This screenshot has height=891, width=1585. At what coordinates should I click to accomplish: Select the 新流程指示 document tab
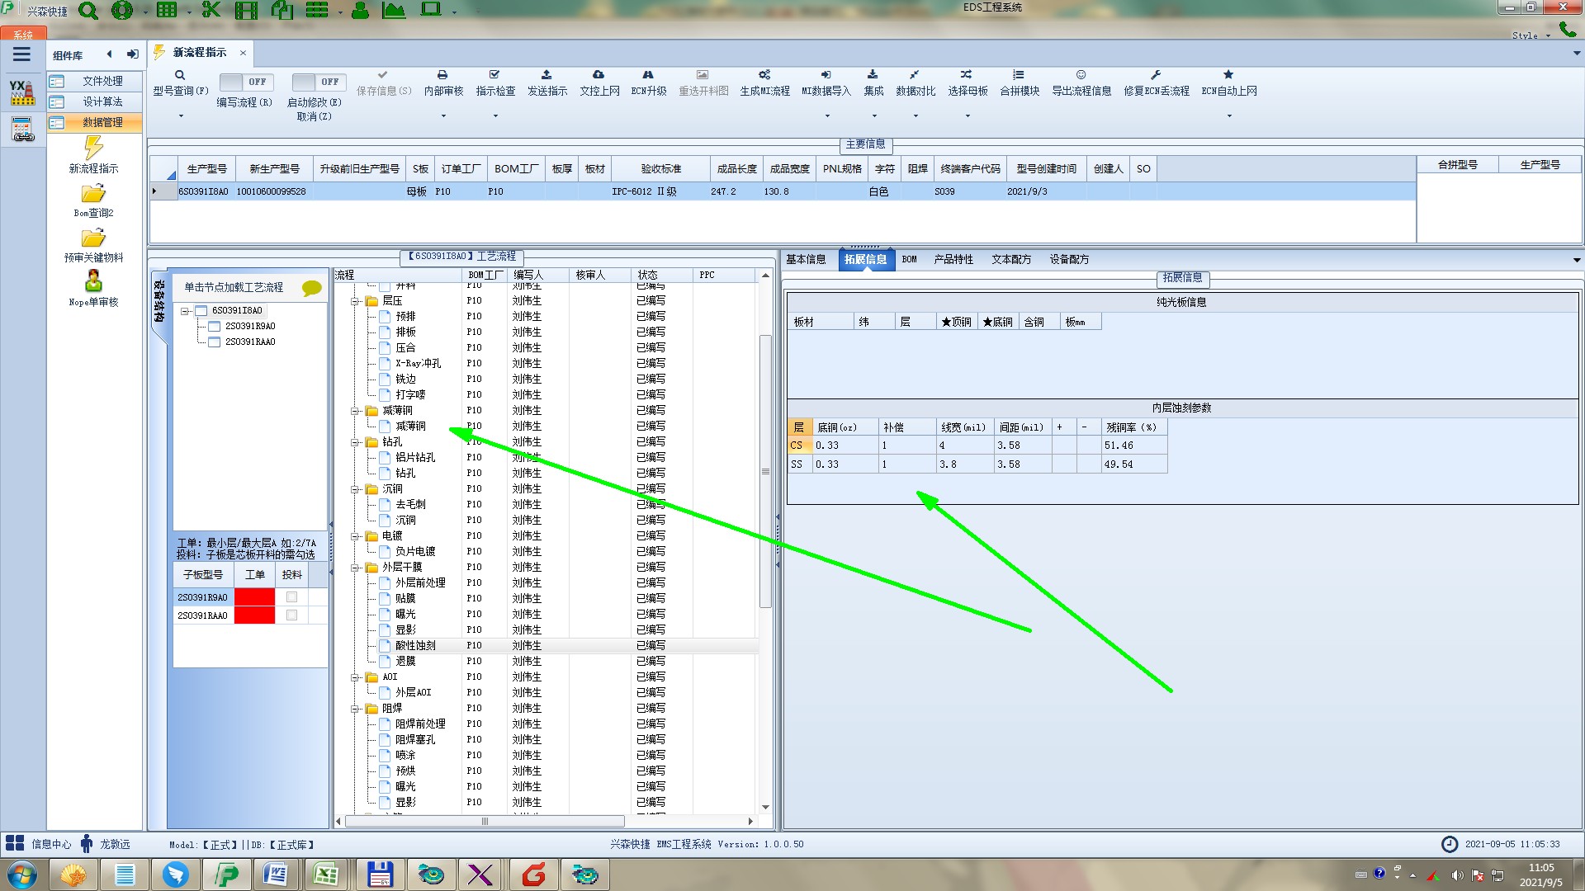(200, 53)
